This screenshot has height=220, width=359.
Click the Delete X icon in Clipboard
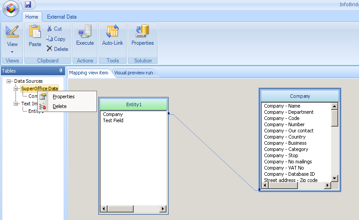coord(49,49)
